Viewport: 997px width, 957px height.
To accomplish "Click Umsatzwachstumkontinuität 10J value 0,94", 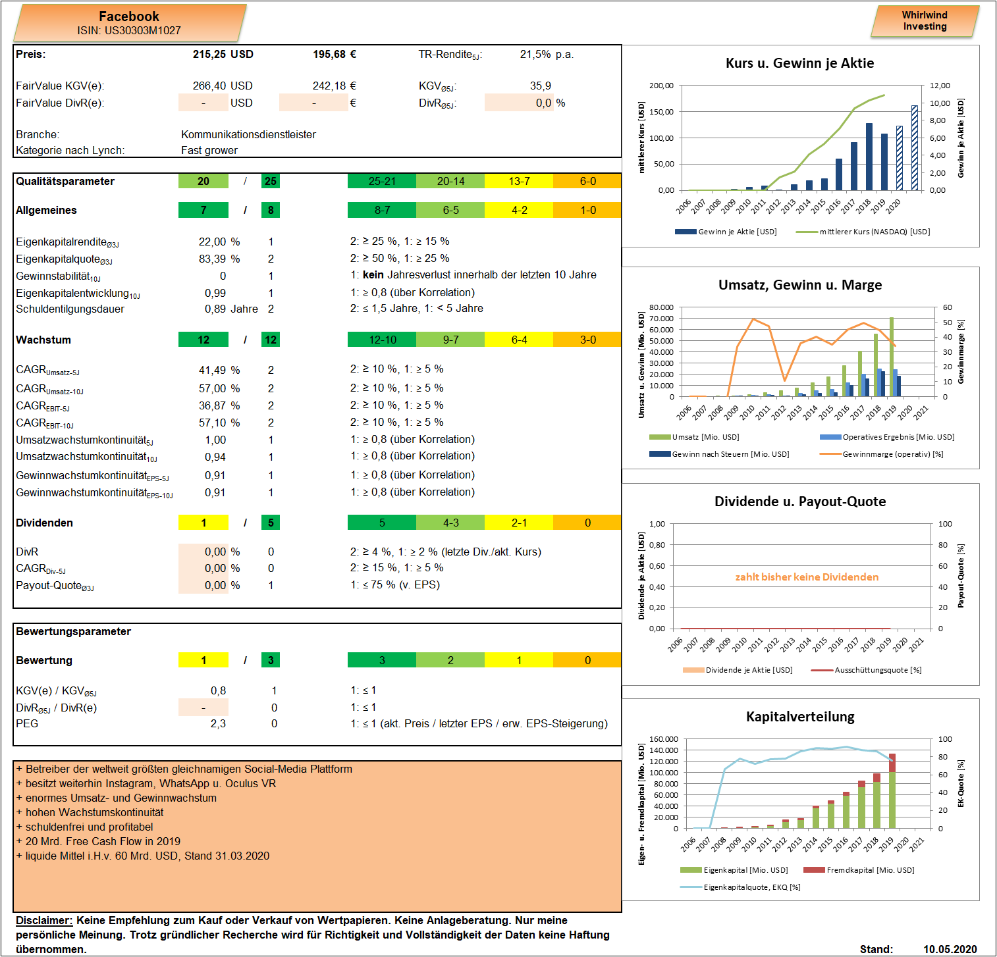I will pos(215,457).
